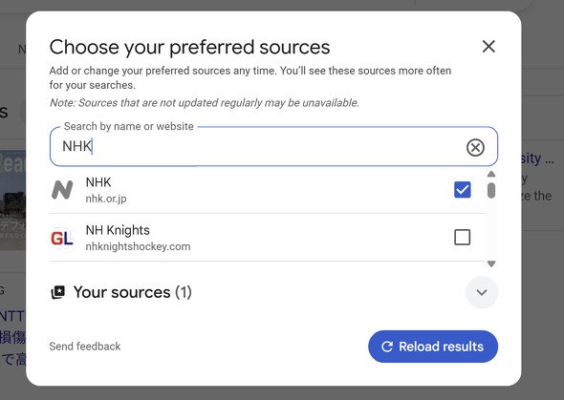The image size is (564, 400).
Task: Uncheck the NHK source checkbox
Action: (x=463, y=190)
